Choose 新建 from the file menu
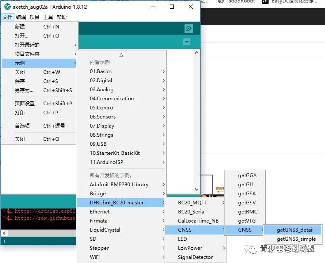Viewport: 325px width, 263px height. tap(40, 26)
